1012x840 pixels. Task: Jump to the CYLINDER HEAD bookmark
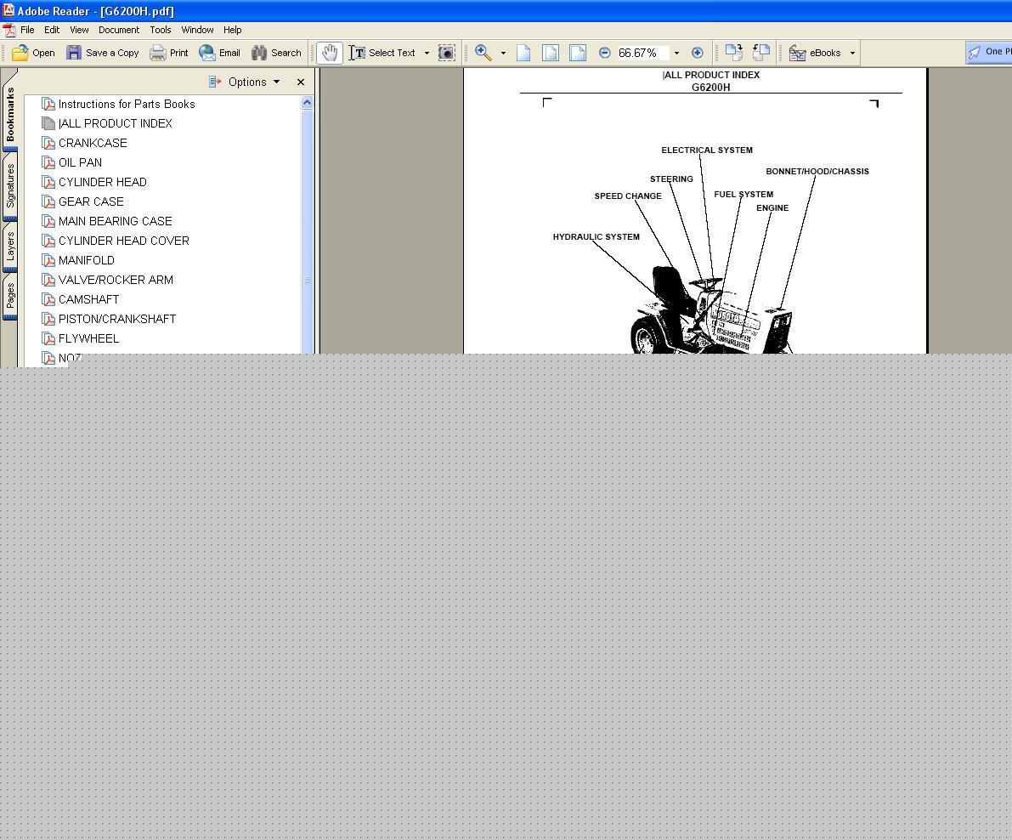[103, 182]
